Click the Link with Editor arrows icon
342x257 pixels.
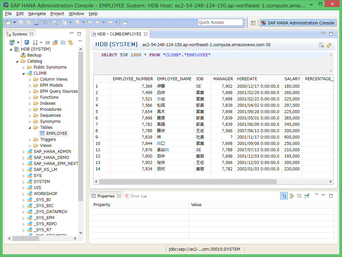[x=70, y=42]
